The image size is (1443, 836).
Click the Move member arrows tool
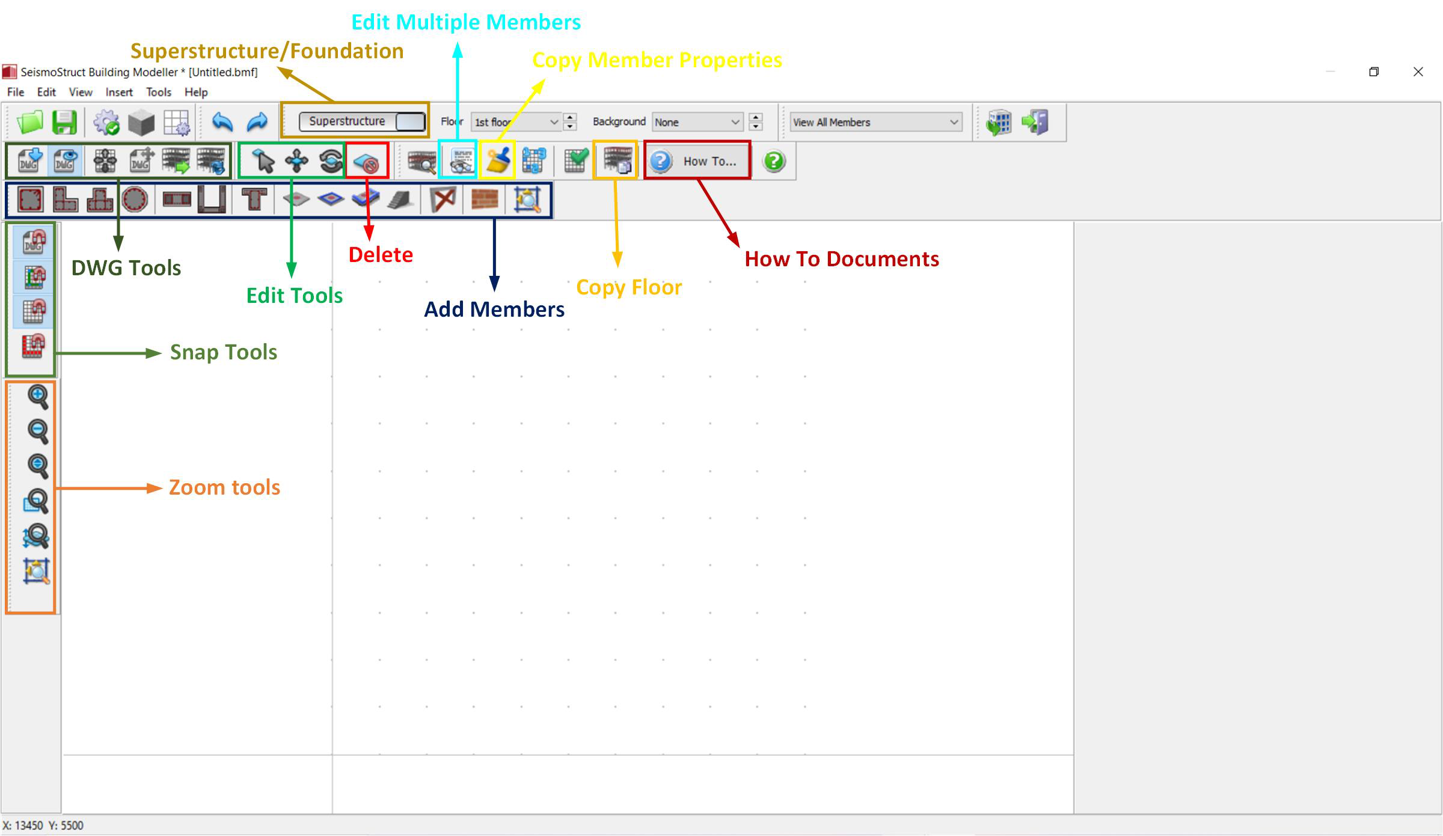(296, 160)
